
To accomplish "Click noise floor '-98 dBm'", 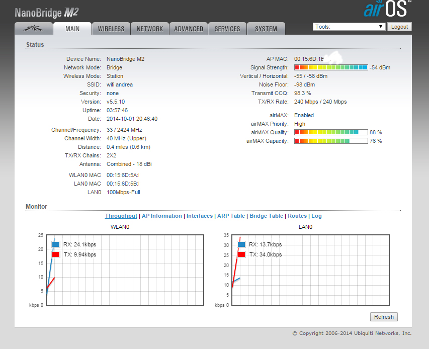I will [304, 84].
